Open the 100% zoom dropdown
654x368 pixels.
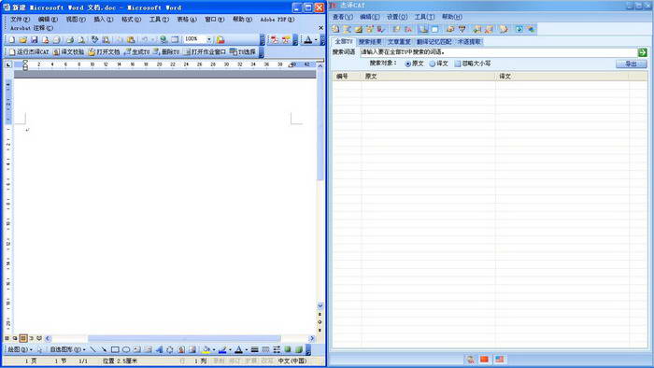pos(209,39)
